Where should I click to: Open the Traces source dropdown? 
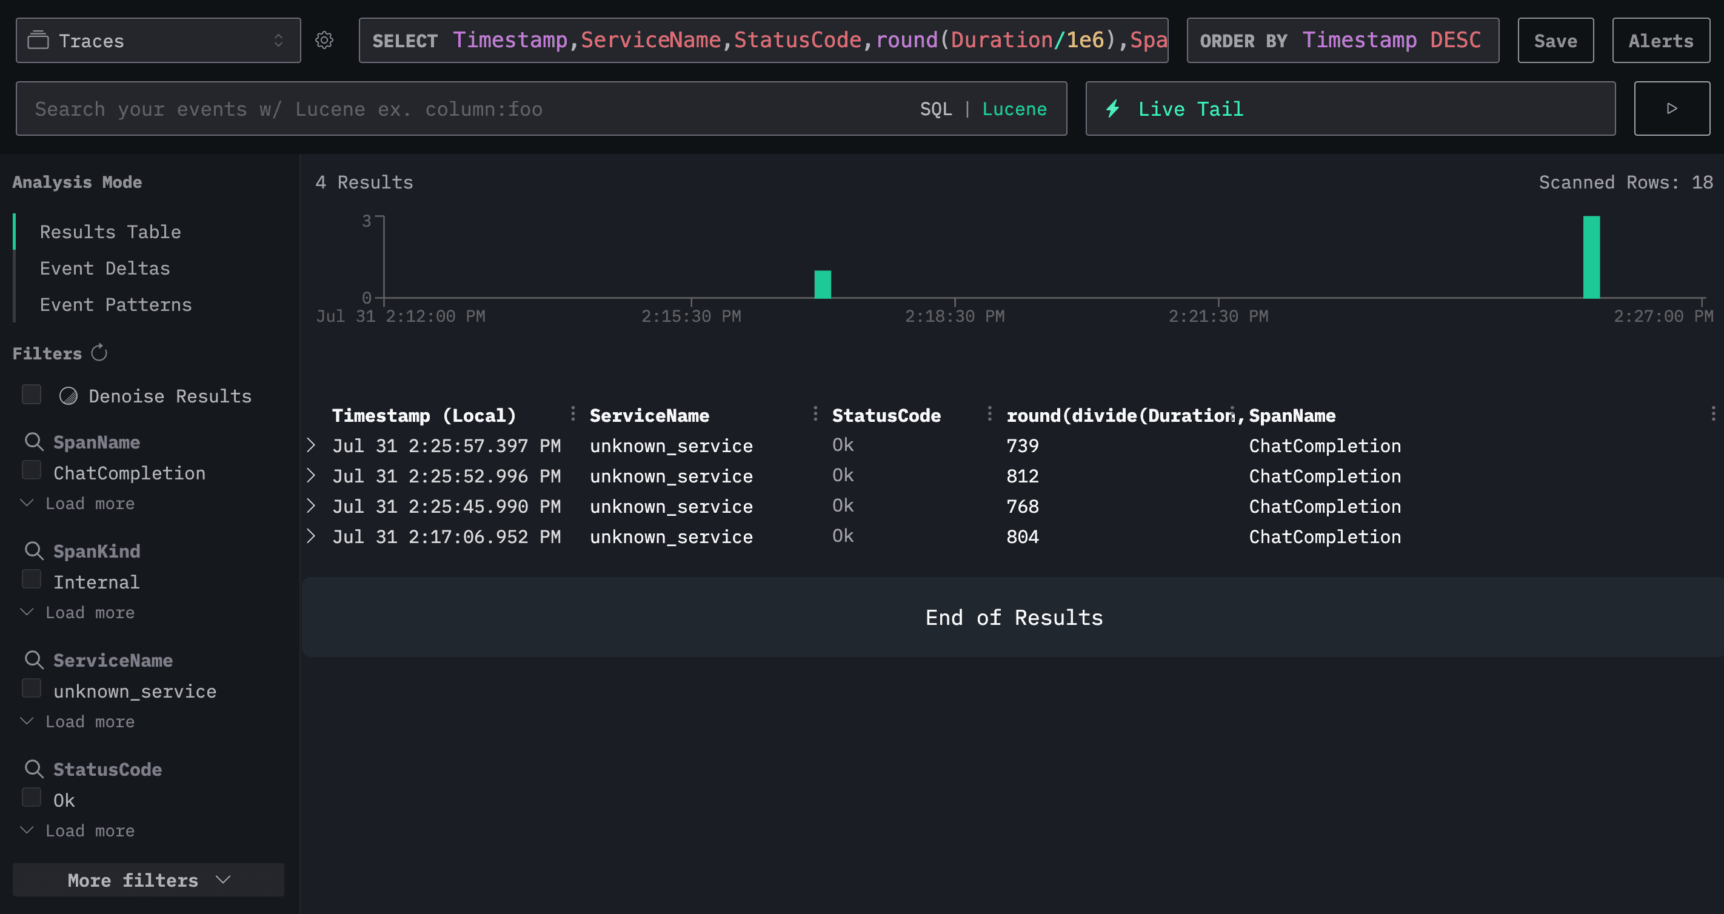click(158, 40)
